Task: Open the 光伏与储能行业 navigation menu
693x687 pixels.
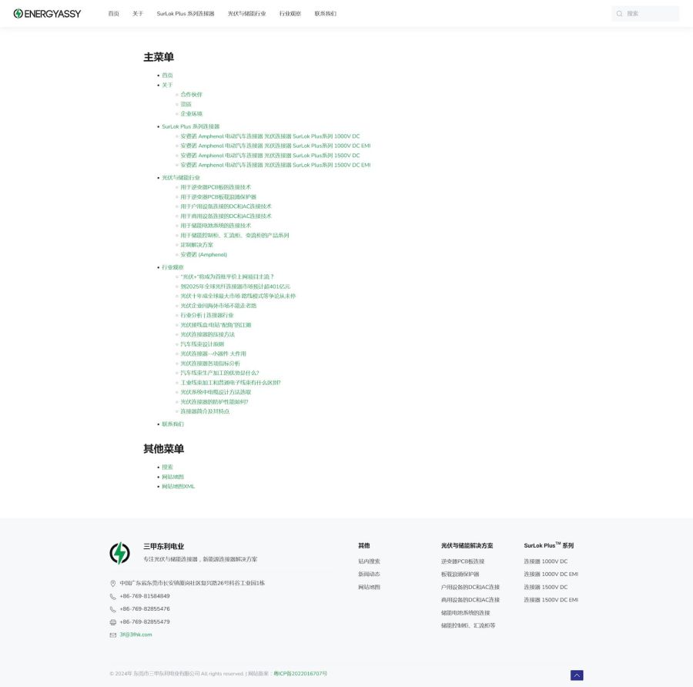Action: point(246,14)
